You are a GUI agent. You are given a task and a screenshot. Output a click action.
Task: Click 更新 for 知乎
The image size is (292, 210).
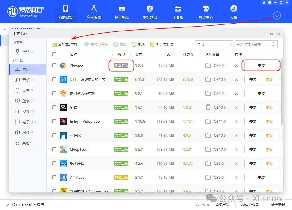pos(269,79)
